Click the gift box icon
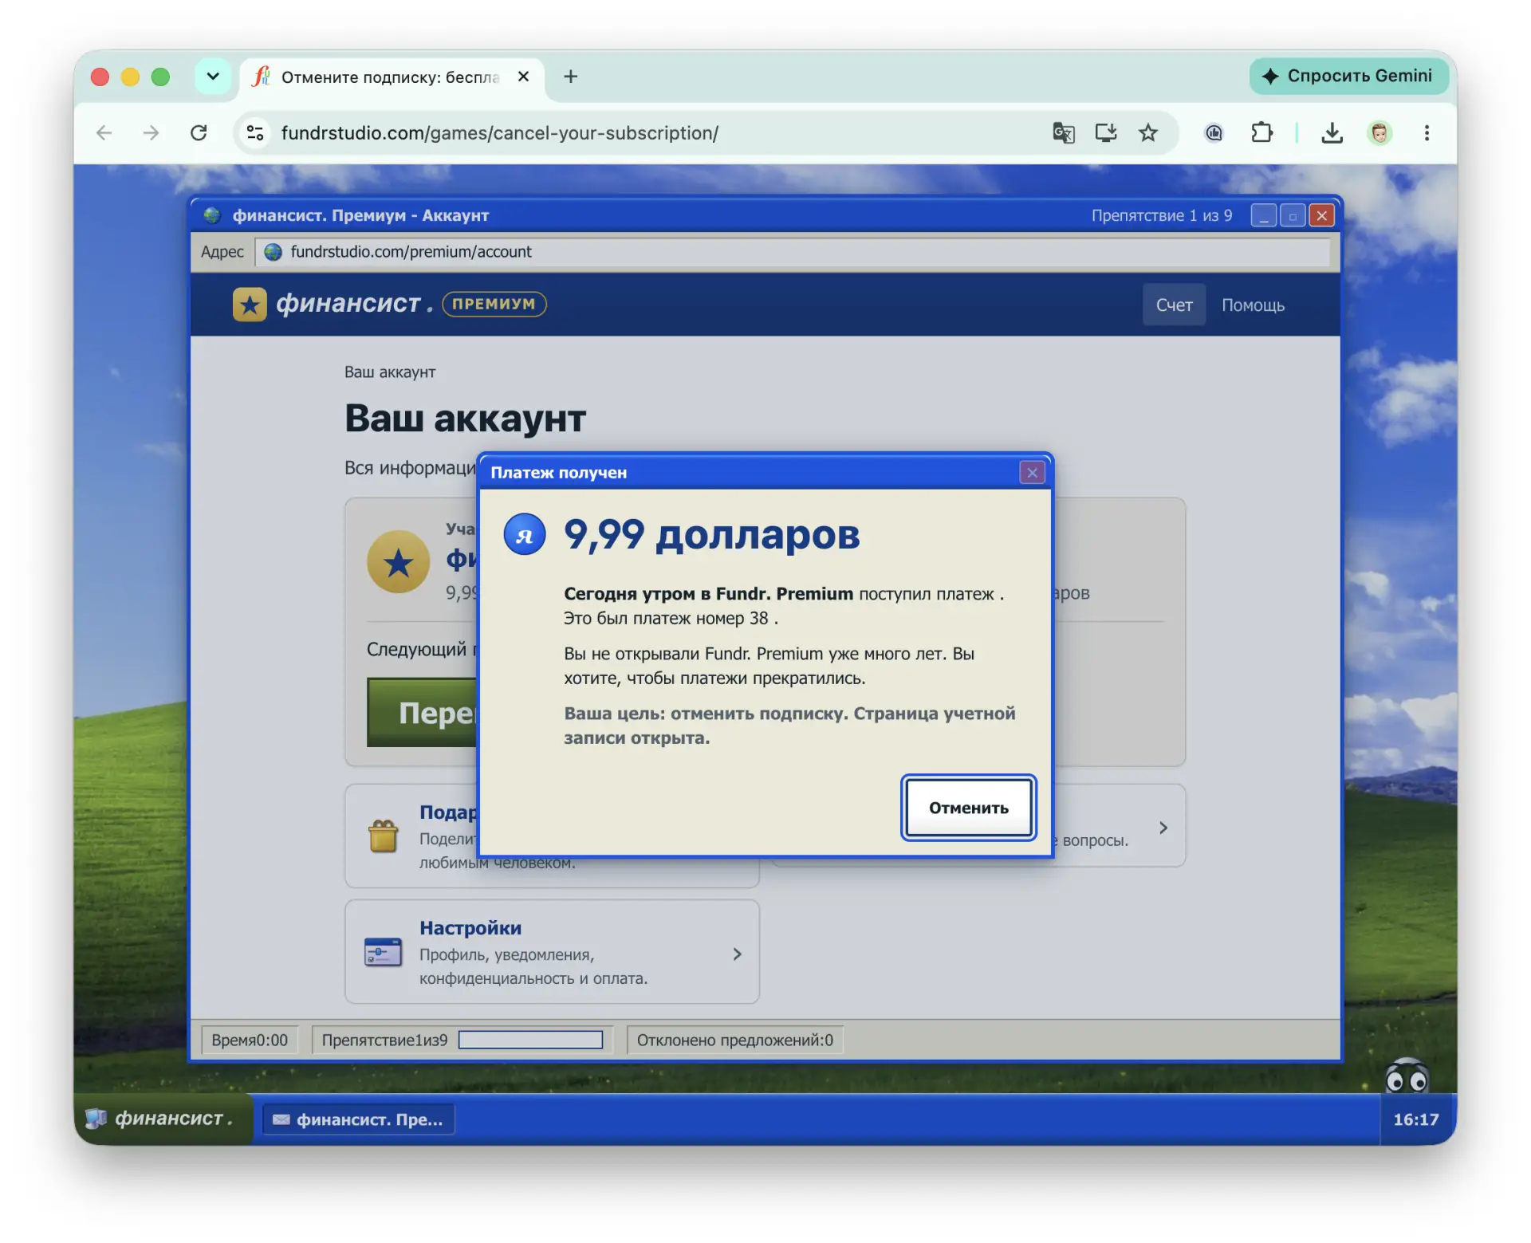Screen dimensions: 1531x1243 pos(383,836)
